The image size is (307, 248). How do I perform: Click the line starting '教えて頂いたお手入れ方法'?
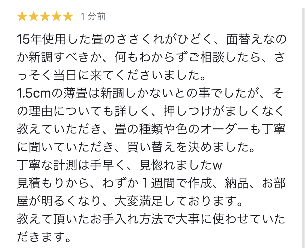click(x=151, y=219)
